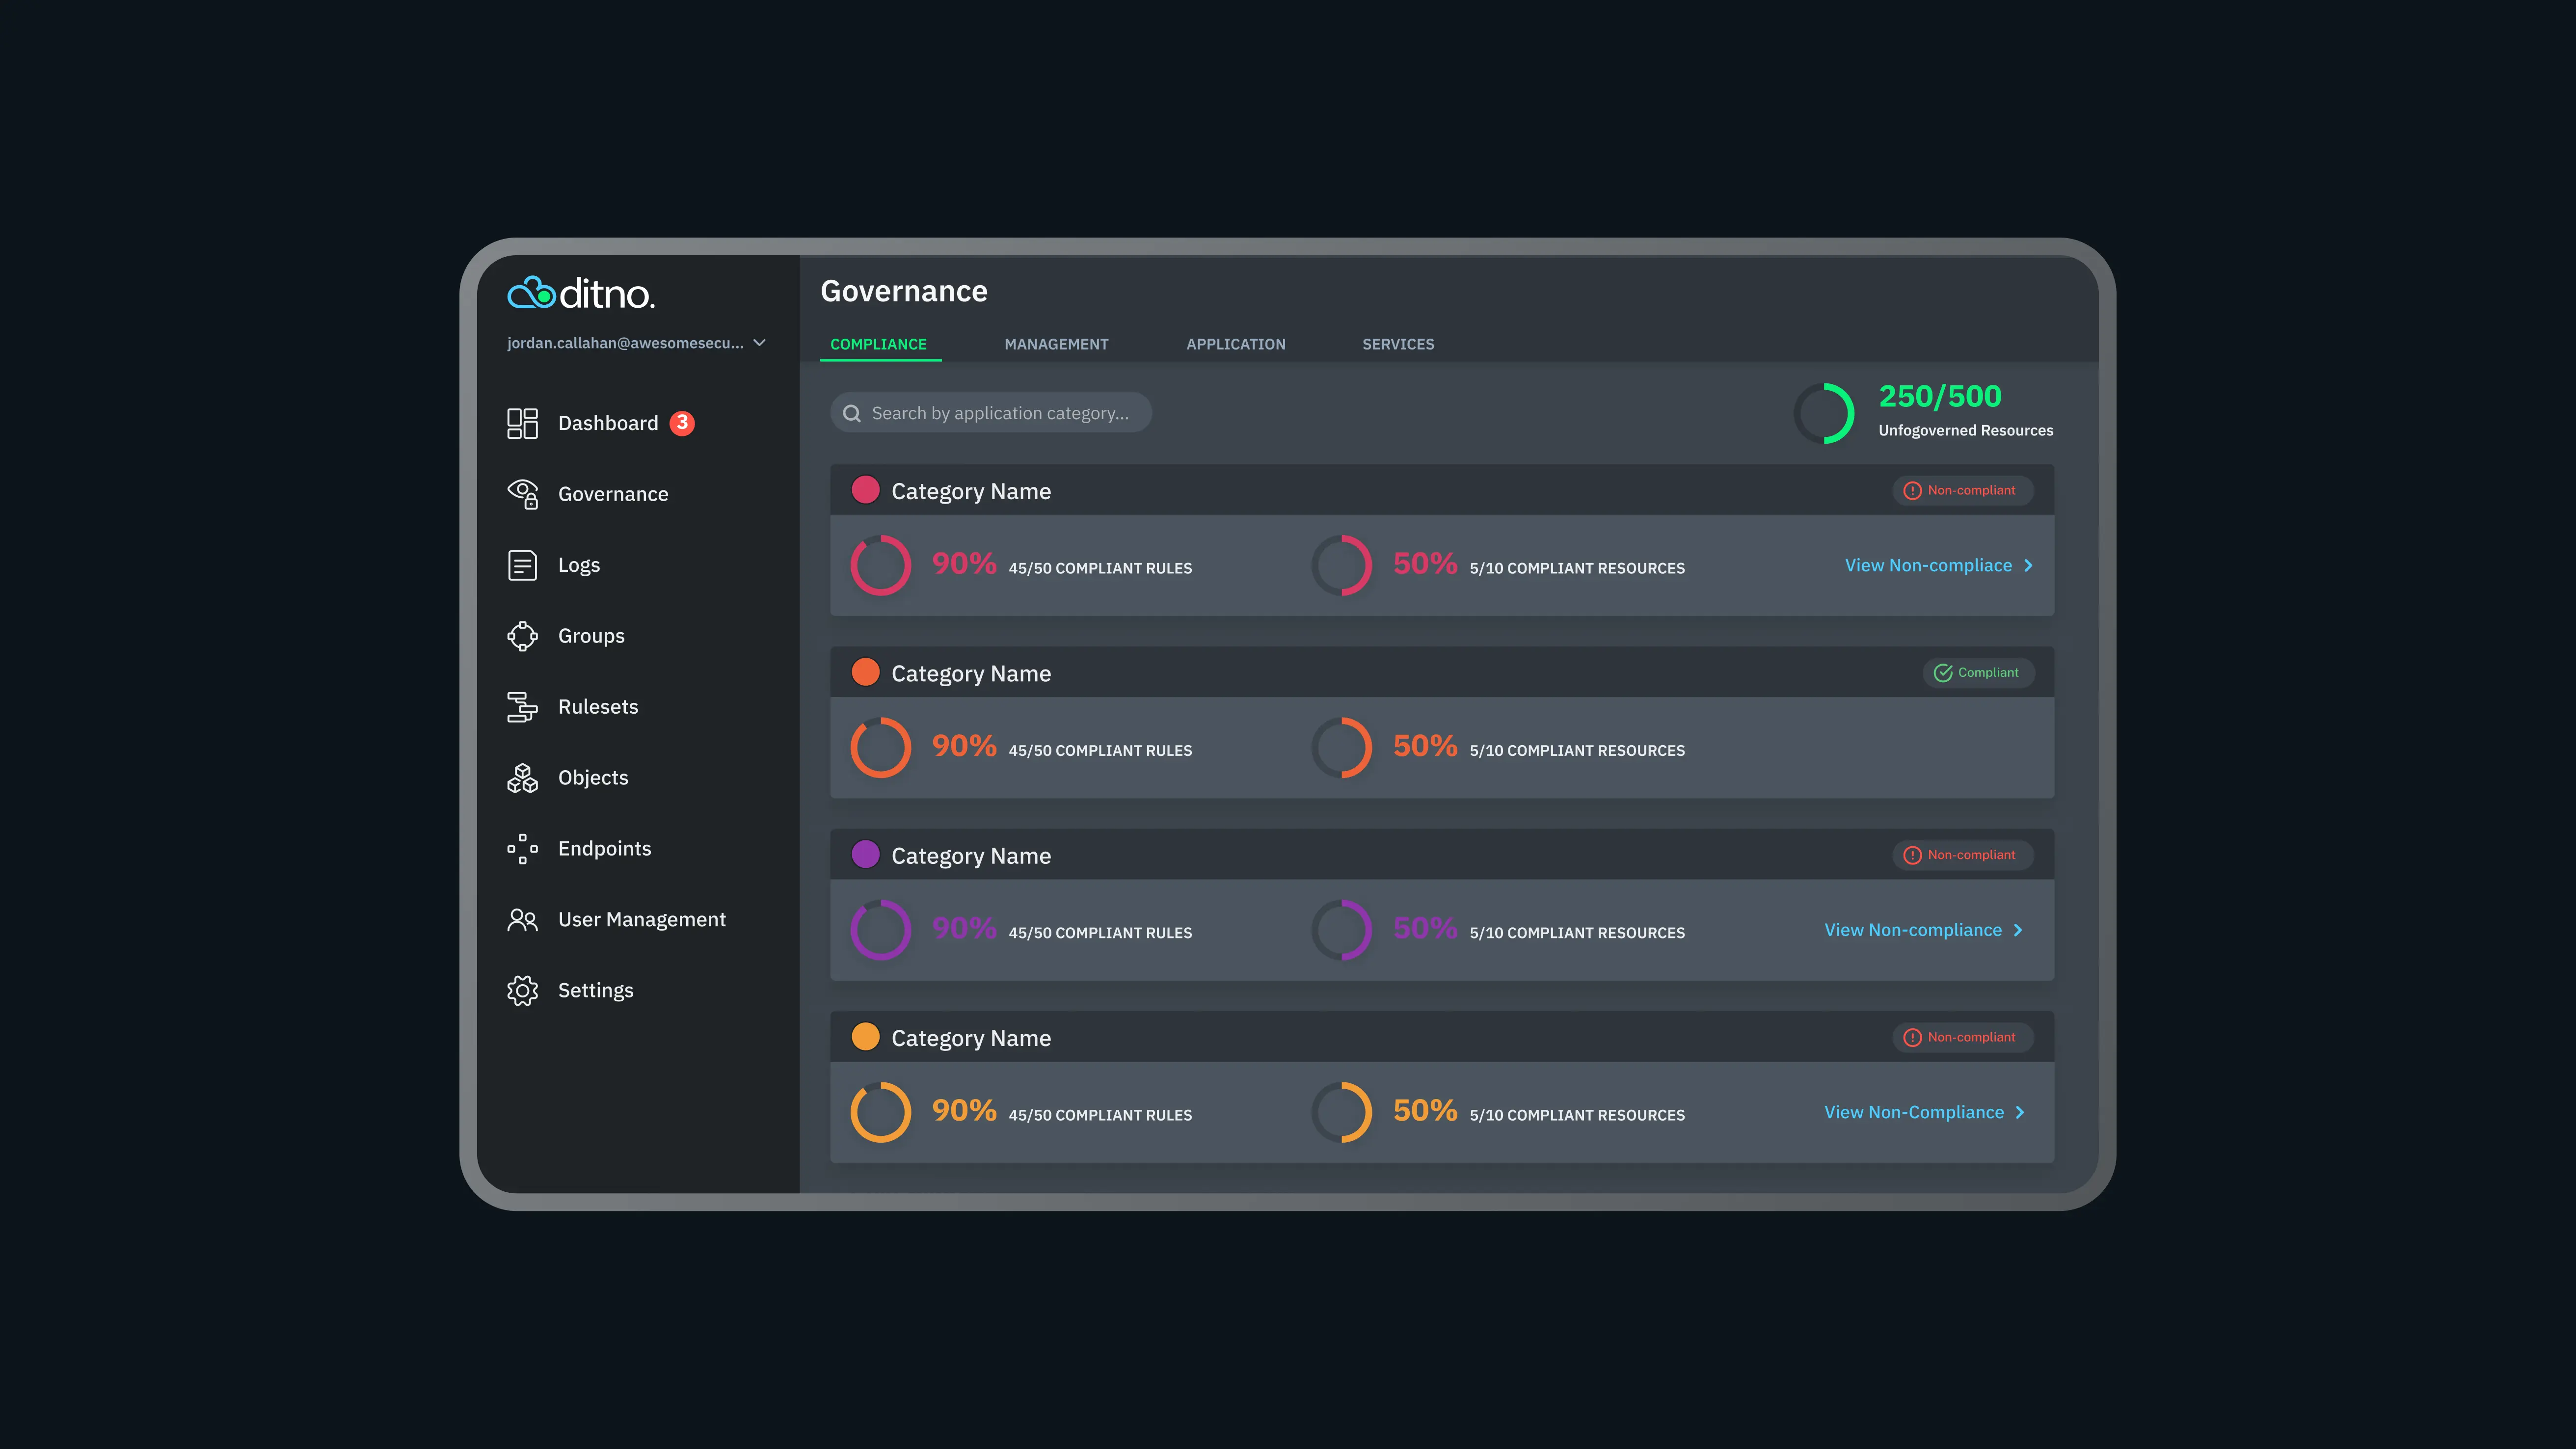This screenshot has height=1449, width=2576.
Task: Open the Services tab
Action: coord(1397,344)
